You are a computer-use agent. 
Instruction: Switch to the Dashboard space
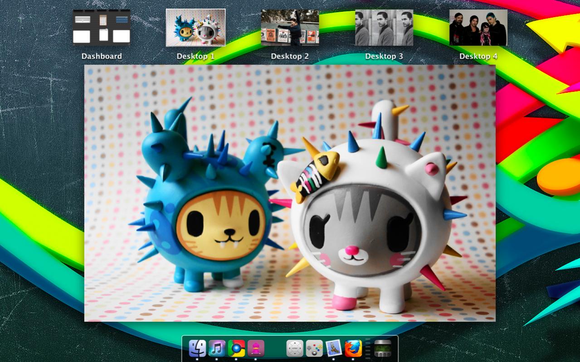tap(102, 27)
